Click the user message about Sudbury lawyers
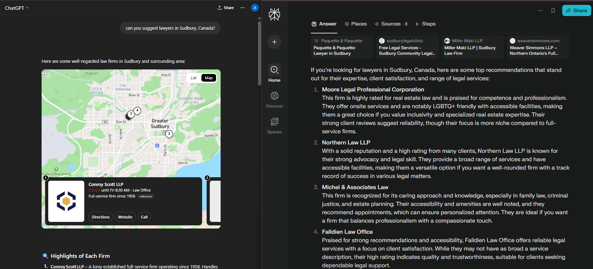This screenshot has height=269, width=593. (x=170, y=28)
